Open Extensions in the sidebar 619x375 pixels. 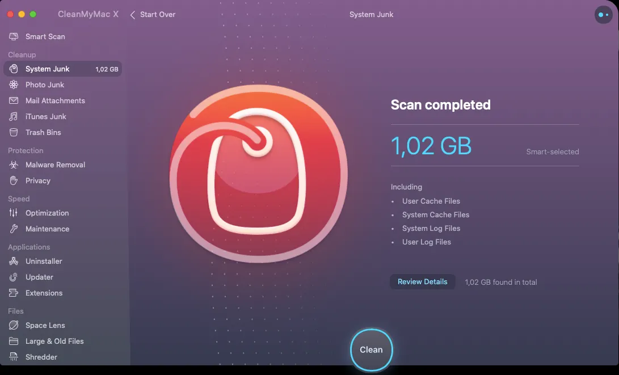pos(44,293)
